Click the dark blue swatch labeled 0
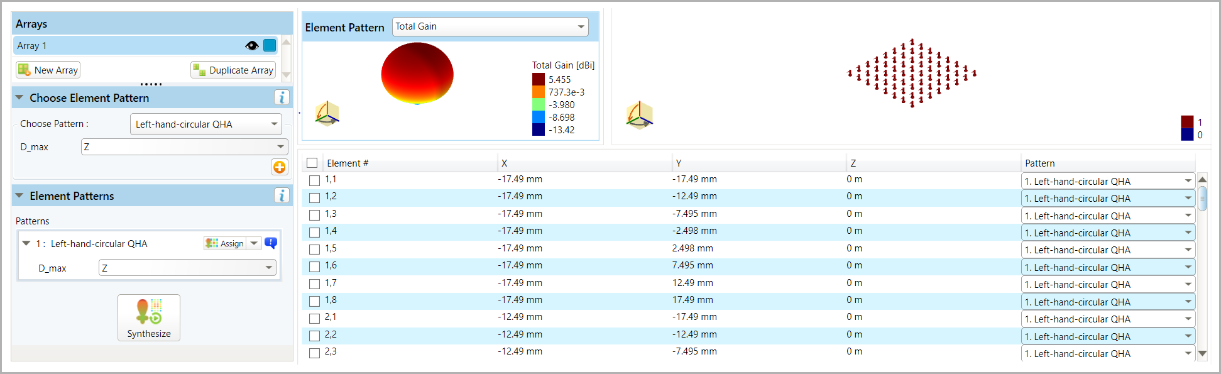Screen dimensions: 1221x374 pyautogui.click(x=1187, y=135)
